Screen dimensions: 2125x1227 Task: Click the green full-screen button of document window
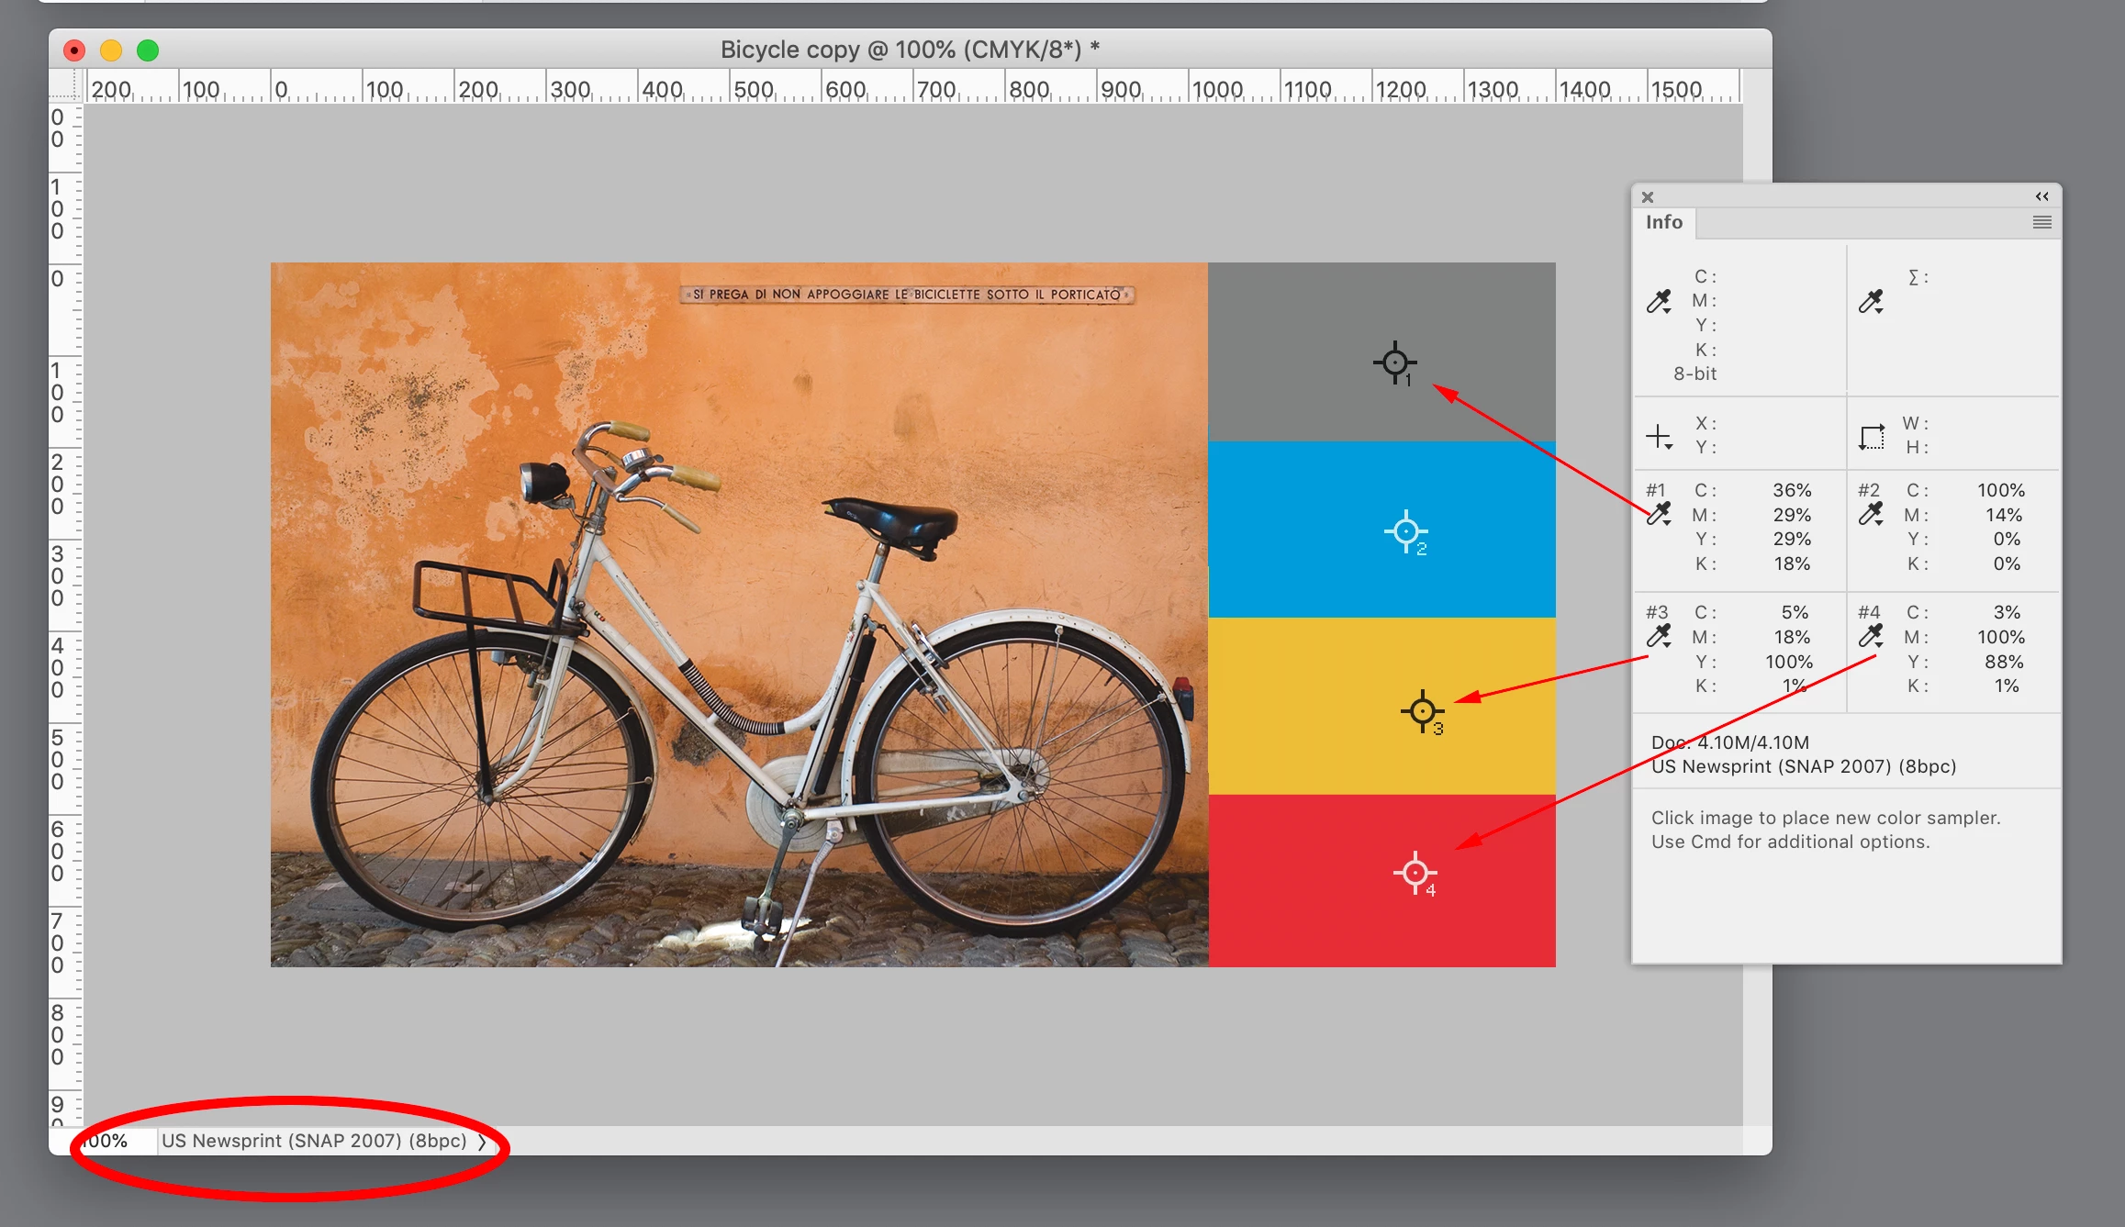[x=148, y=50]
